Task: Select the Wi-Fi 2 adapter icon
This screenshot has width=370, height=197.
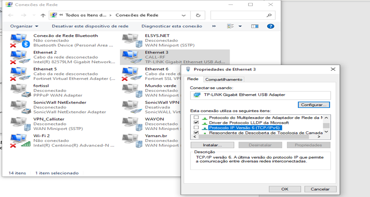Action: 20,141
